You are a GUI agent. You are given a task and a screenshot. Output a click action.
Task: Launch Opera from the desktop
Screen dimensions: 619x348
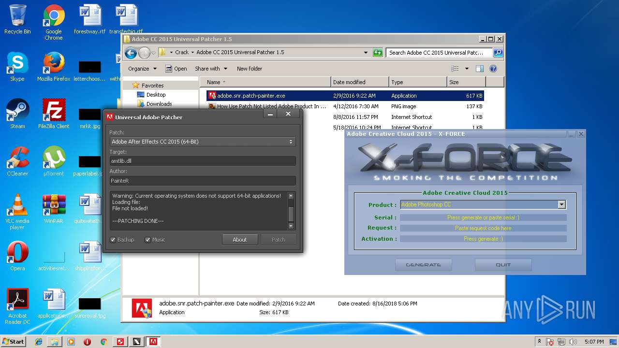click(x=17, y=256)
